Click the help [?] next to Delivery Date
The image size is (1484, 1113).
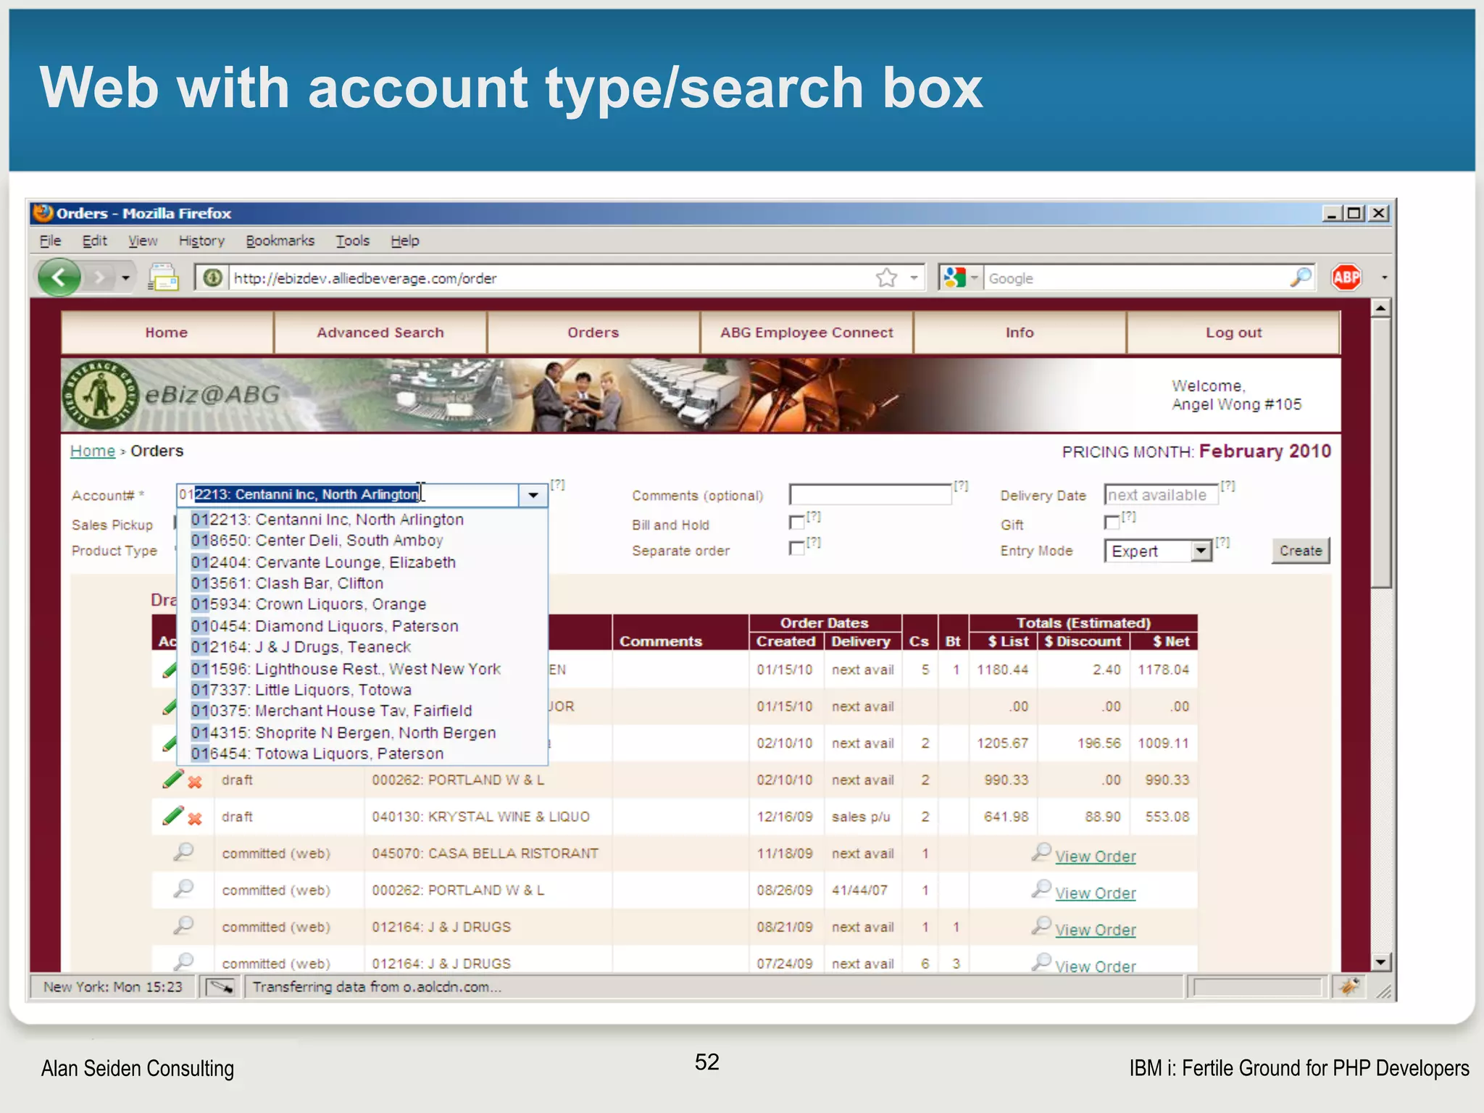coord(1227,485)
